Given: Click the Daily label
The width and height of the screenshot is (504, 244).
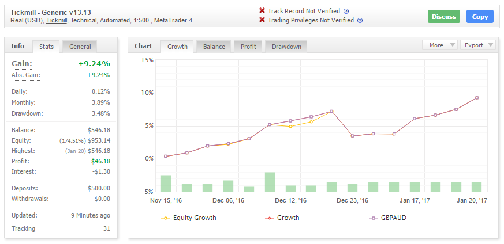Looking at the screenshot, I should pyautogui.click(x=19, y=91).
